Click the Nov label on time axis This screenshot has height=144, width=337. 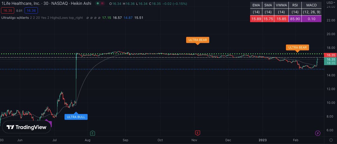pyautogui.click(x=194, y=140)
